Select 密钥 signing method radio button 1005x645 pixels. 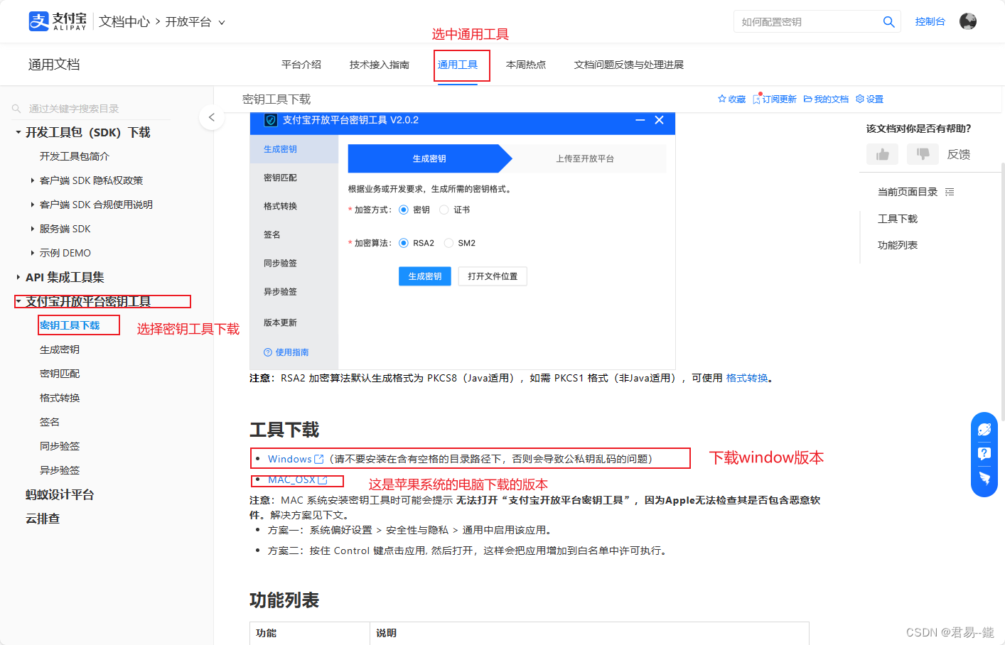tap(404, 210)
